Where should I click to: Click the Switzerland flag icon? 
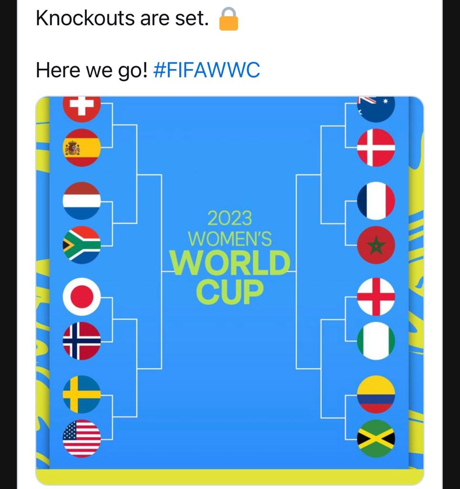click(x=82, y=107)
